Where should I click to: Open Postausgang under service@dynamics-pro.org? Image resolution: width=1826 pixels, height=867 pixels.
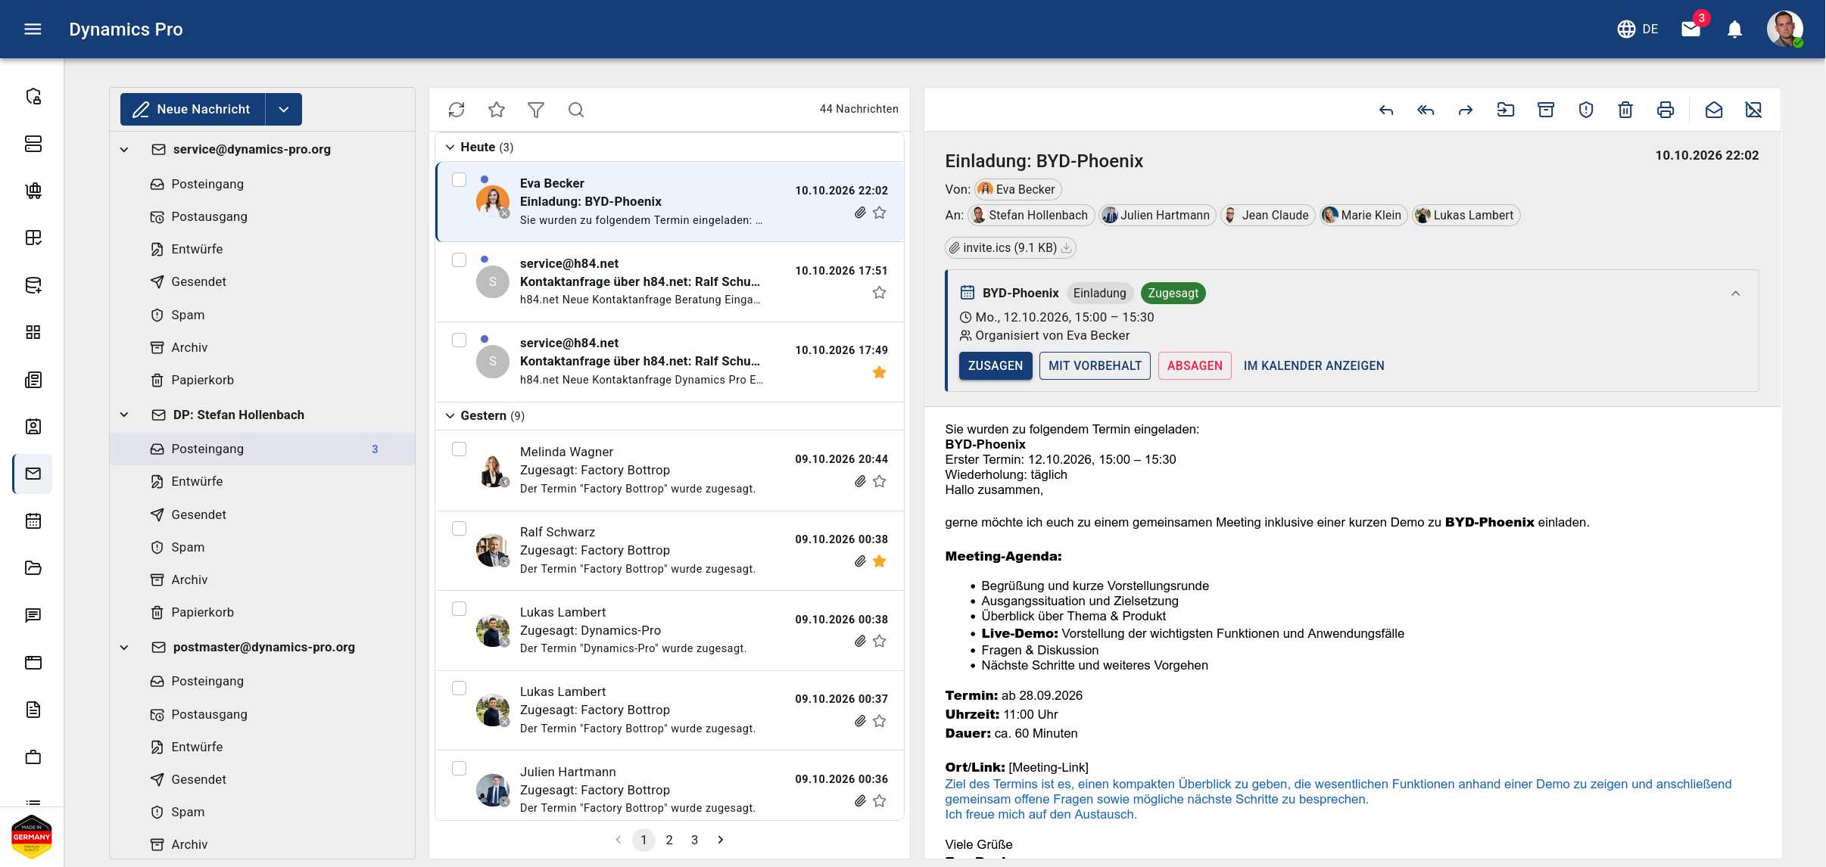point(262,216)
